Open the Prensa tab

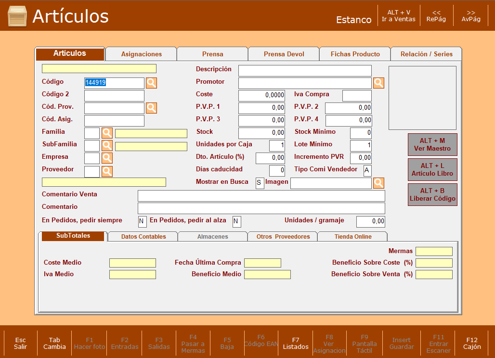pyautogui.click(x=213, y=54)
